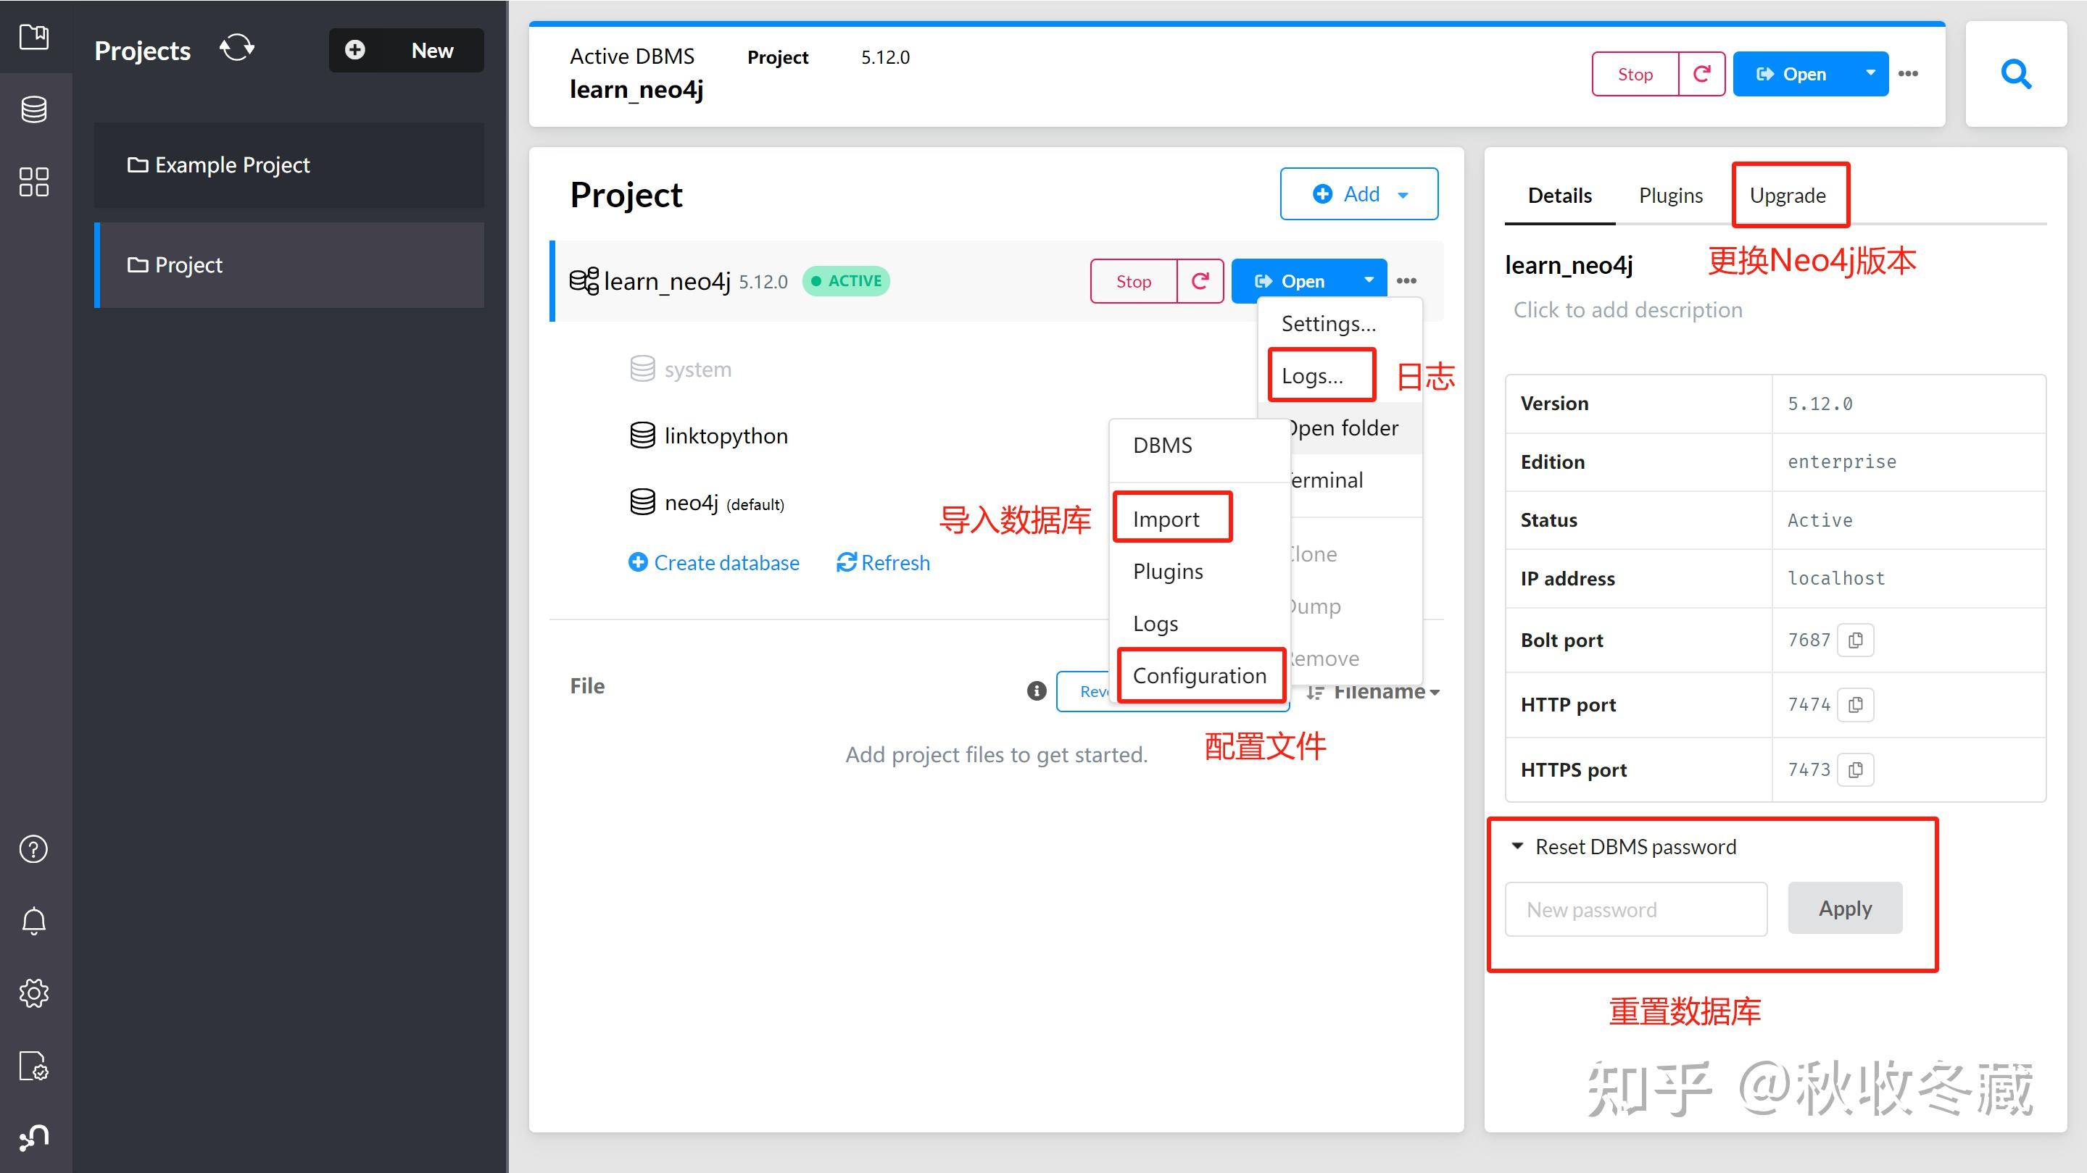Image resolution: width=2087 pixels, height=1173 pixels.
Task: Expand the Open button dropdown arrow
Action: (x=1369, y=280)
